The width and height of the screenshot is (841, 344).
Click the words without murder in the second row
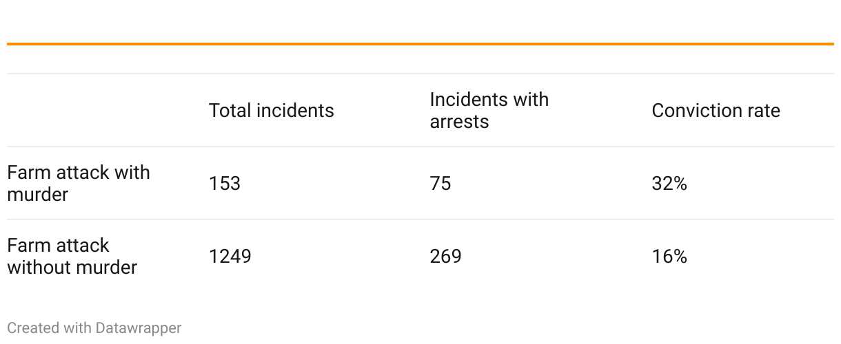click(72, 268)
